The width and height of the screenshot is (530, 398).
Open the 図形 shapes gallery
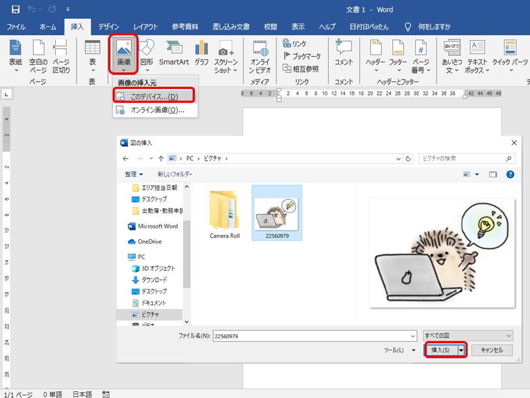147,56
